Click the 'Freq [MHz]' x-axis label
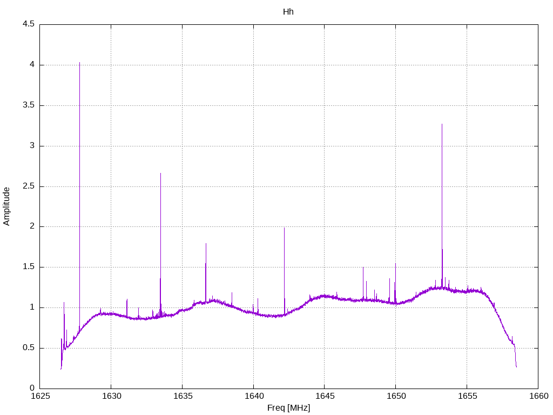Screen dimensions: 553x415 click(x=288, y=408)
